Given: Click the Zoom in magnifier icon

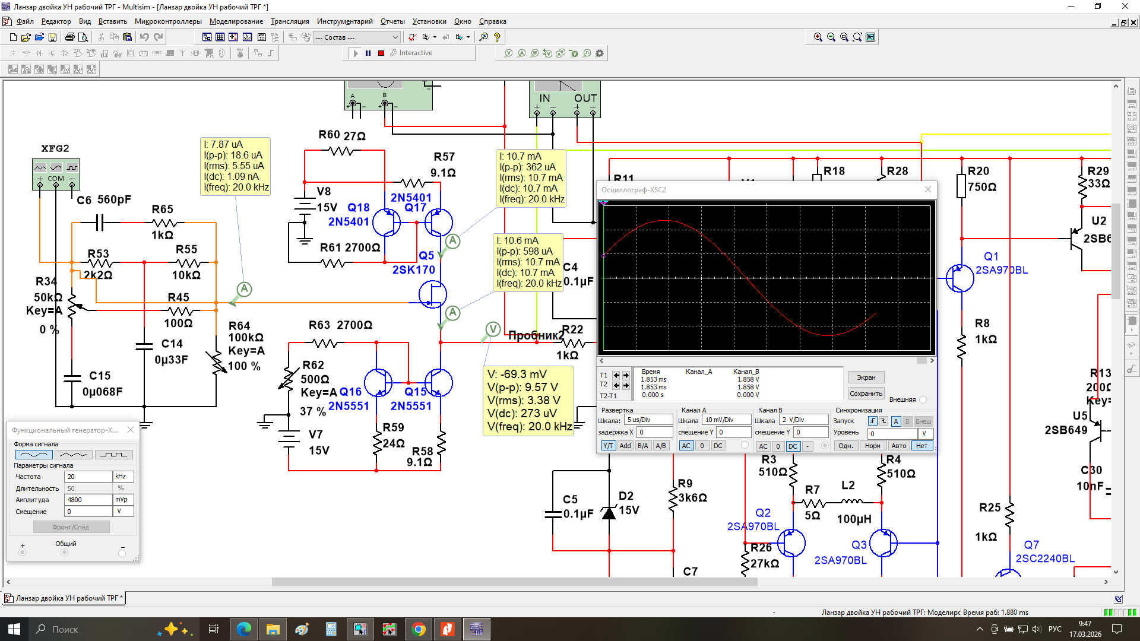Looking at the screenshot, I should tap(818, 37).
